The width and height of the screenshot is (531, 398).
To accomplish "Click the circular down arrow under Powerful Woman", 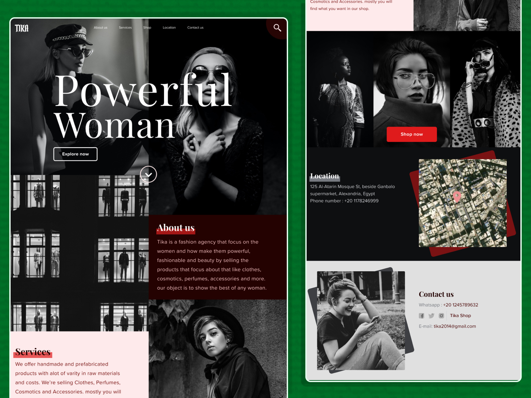I will pyautogui.click(x=149, y=174).
